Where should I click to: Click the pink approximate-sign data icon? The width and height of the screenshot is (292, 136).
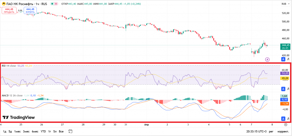coord(56,4)
